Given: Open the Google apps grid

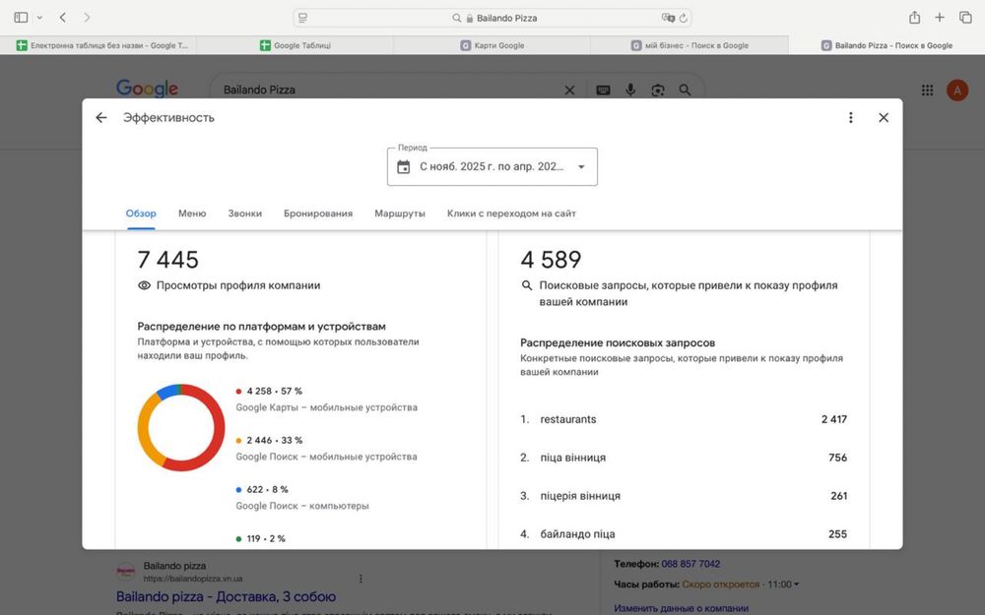Looking at the screenshot, I should 927,91.
